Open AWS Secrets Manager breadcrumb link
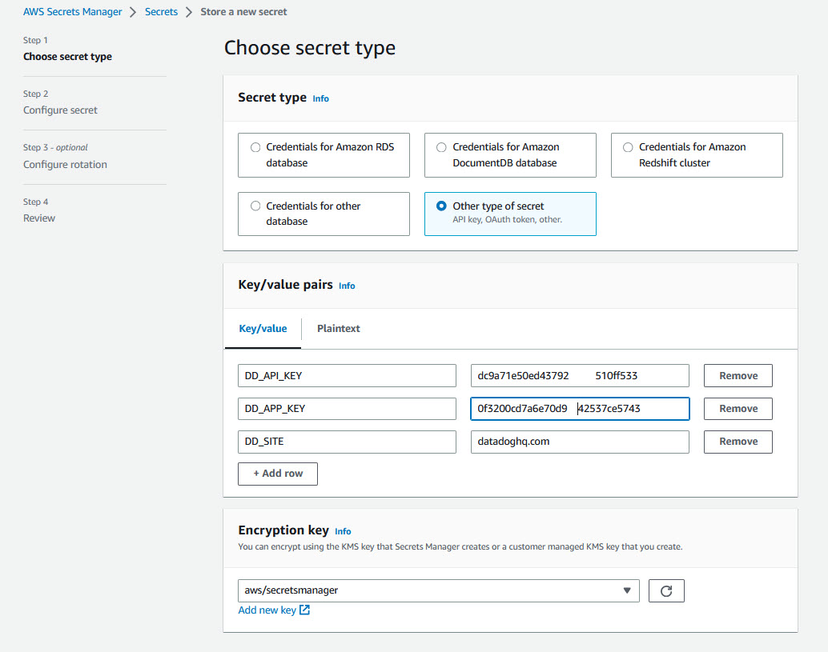Screen dimensions: 828x652 [72, 12]
